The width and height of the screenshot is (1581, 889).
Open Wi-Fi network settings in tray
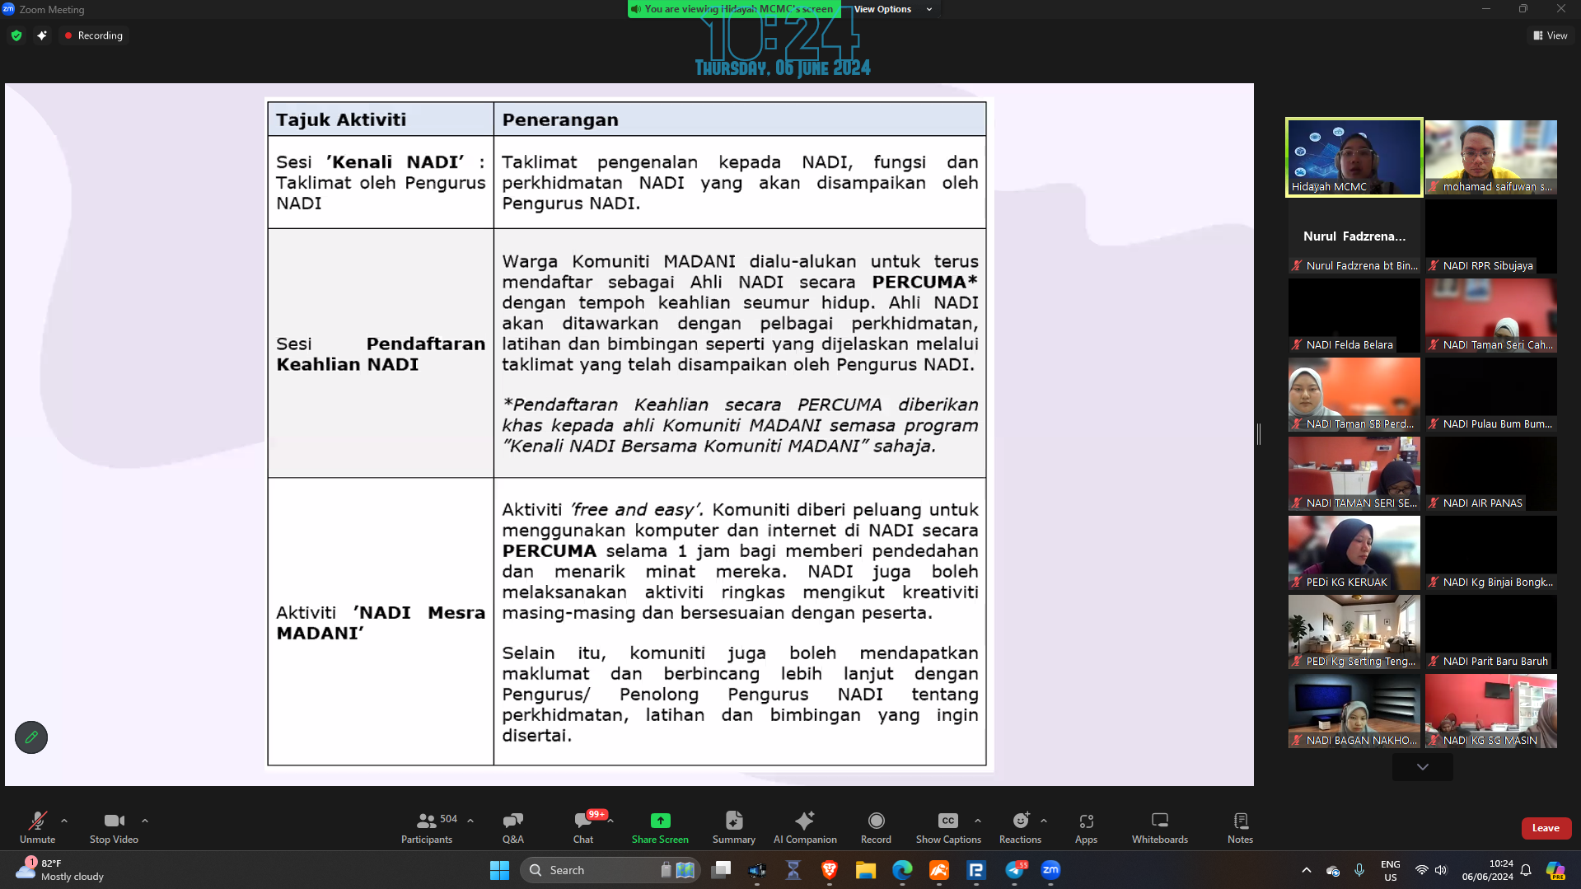click(1421, 870)
